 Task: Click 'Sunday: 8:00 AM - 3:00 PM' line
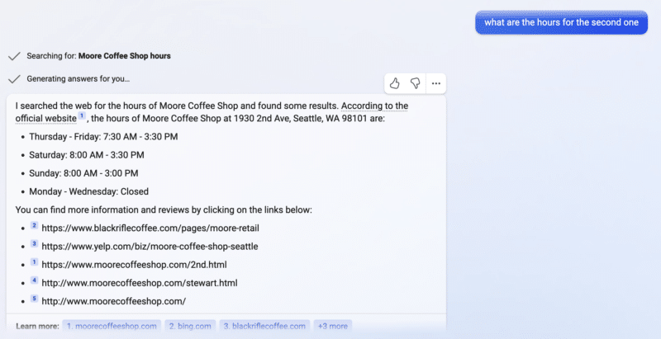tap(83, 173)
